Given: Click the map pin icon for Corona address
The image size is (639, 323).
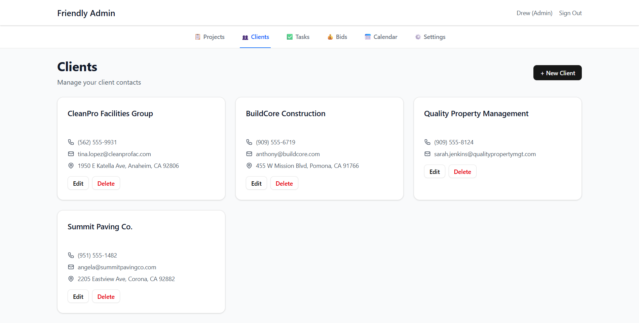Looking at the screenshot, I should coord(71,279).
